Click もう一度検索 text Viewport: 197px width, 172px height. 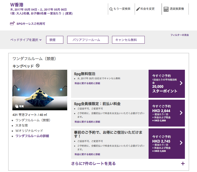click(x=122, y=9)
